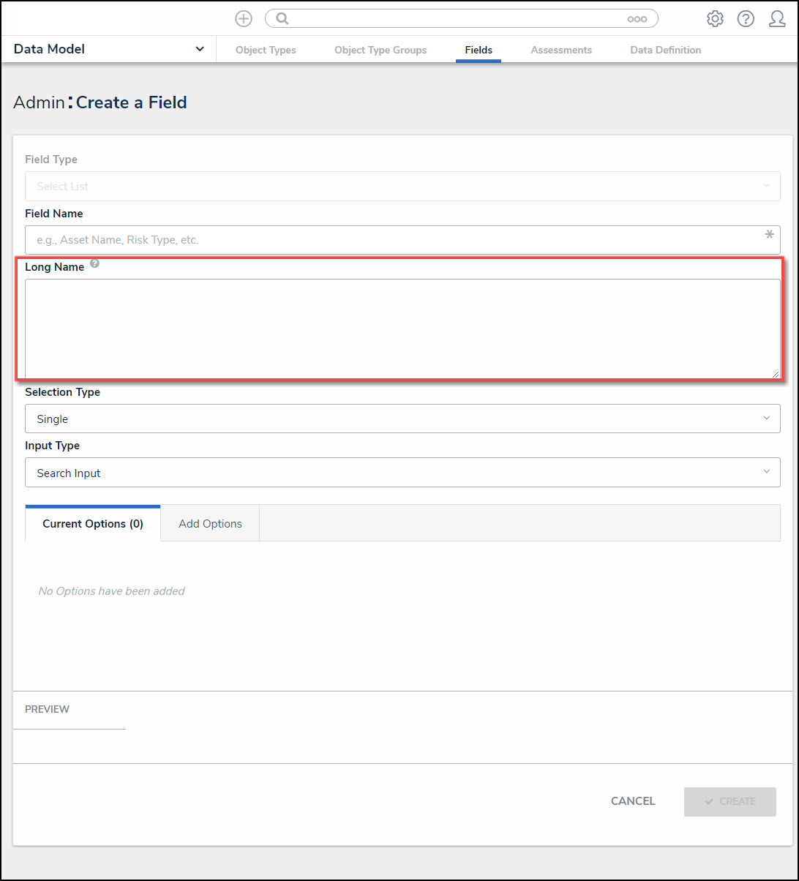This screenshot has height=881, width=799.
Task: Click into the Field Name input
Action: coord(402,240)
